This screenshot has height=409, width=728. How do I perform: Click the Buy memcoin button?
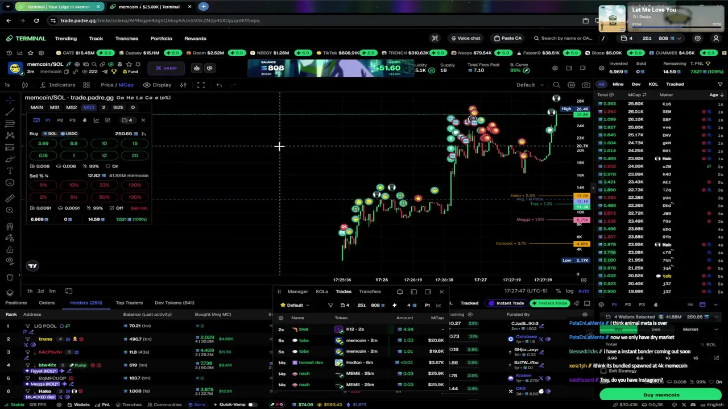tap(661, 395)
